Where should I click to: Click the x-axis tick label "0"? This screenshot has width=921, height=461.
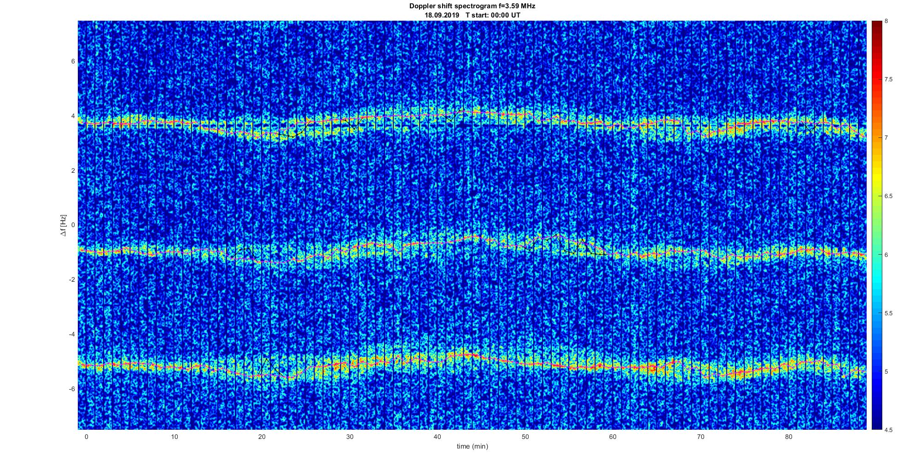(86, 437)
